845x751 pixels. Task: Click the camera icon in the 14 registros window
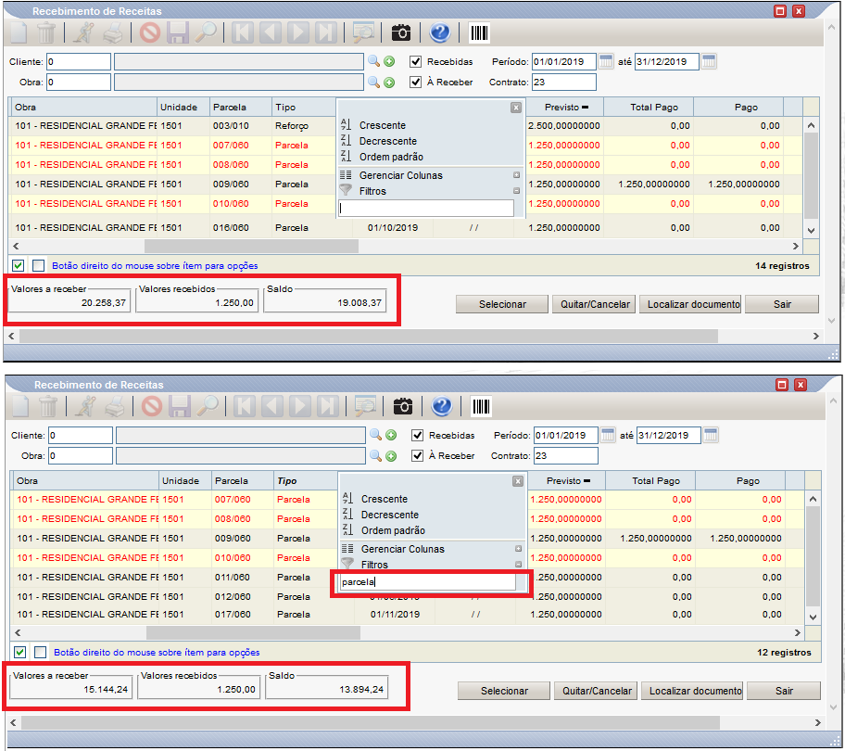click(x=401, y=32)
